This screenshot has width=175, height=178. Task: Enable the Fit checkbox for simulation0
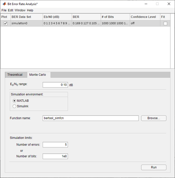click(165, 24)
